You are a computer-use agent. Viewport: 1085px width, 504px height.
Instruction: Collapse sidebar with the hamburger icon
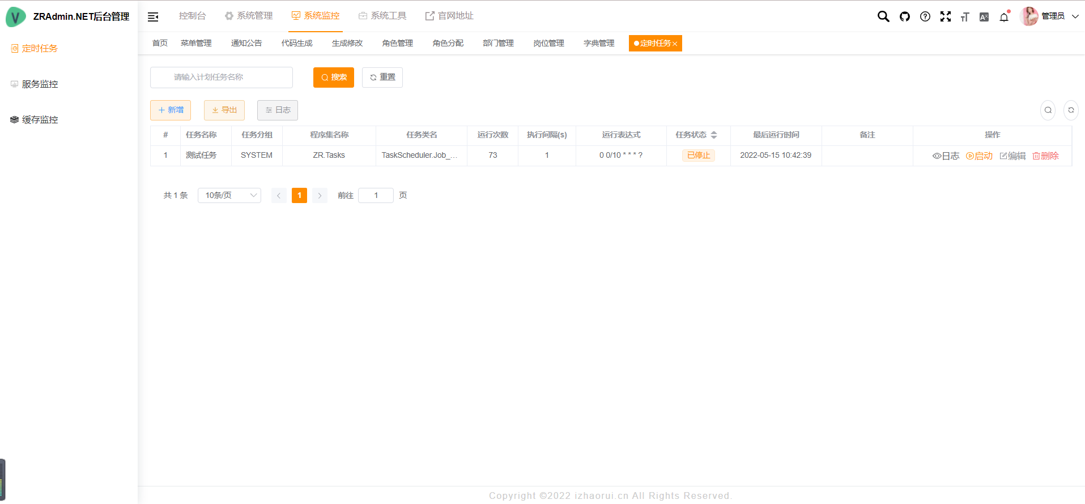tap(153, 17)
